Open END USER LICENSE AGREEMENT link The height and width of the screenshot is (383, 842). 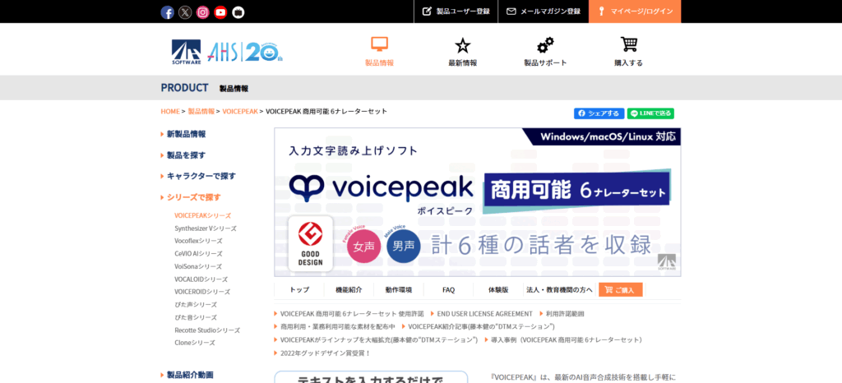click(485, 314)
